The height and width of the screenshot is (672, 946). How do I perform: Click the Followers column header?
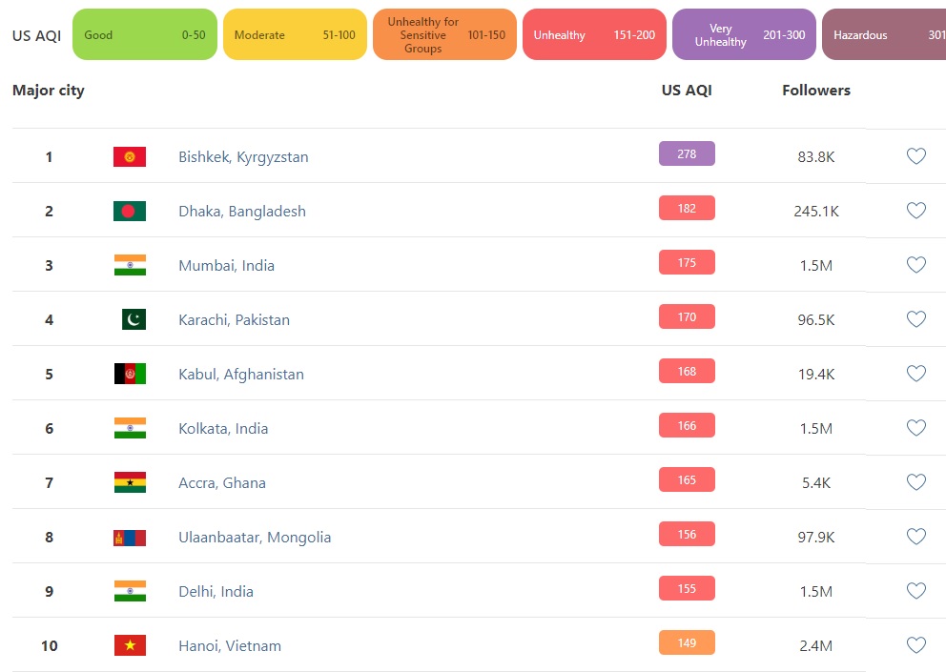point(816,91)
